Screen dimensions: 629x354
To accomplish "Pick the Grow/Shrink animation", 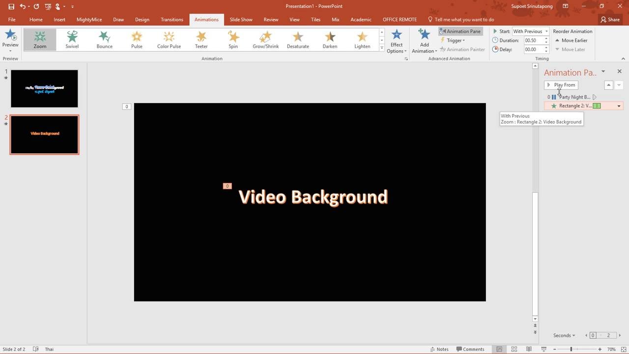I will click(x=265, y=39).
